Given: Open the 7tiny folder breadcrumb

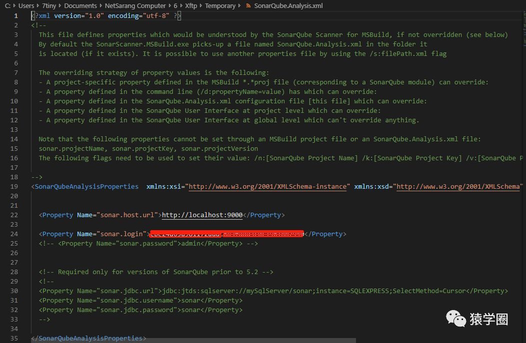Looking at the screenshot, I should coord(49,5).
